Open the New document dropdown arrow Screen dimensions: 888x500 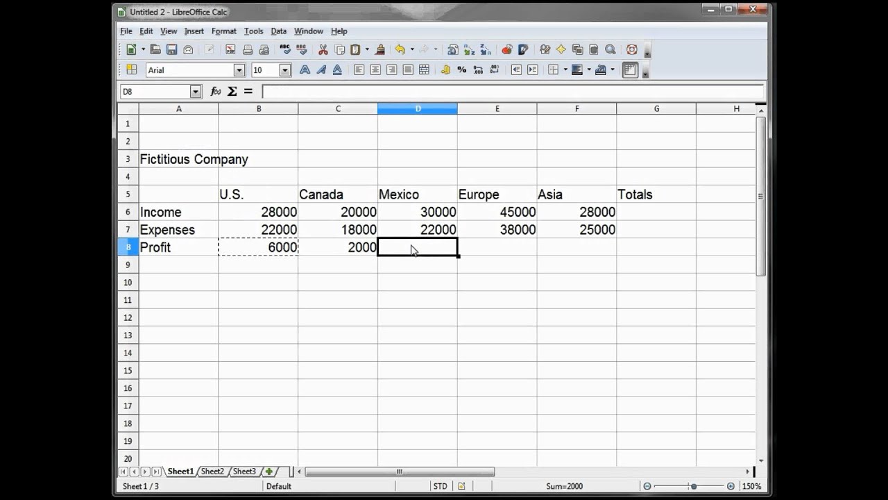tap(143, 50)
